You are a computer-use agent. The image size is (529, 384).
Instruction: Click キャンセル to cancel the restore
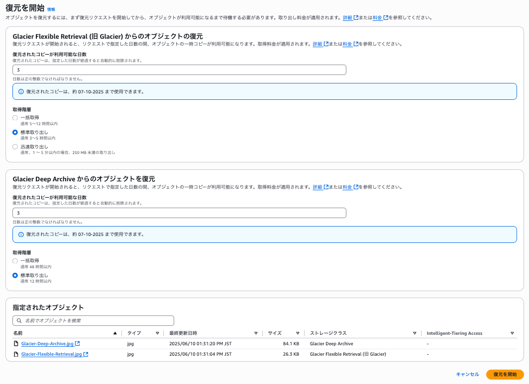pyautogui.click(x=467, y=374)
